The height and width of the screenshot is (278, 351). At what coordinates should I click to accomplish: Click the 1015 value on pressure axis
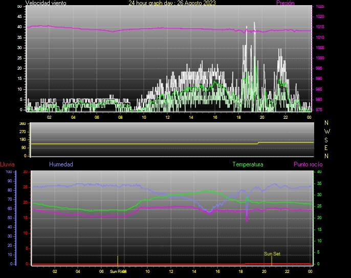coord(320,27)
